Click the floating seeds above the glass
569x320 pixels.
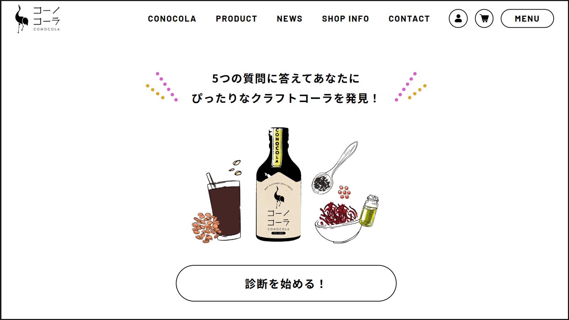(x=236, y=168)
